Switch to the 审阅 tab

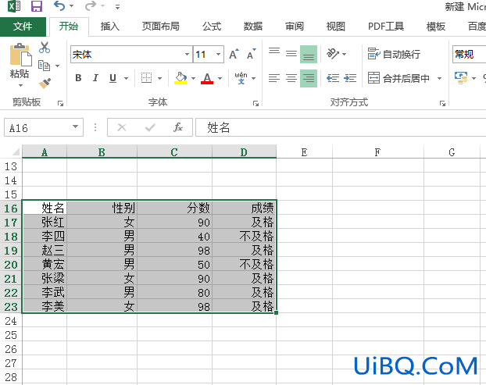click(295, 27)
